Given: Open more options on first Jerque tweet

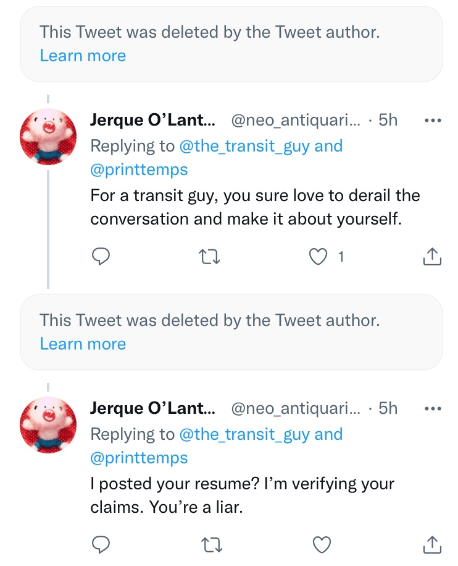Looking at the screenshot, I should 433,121.
